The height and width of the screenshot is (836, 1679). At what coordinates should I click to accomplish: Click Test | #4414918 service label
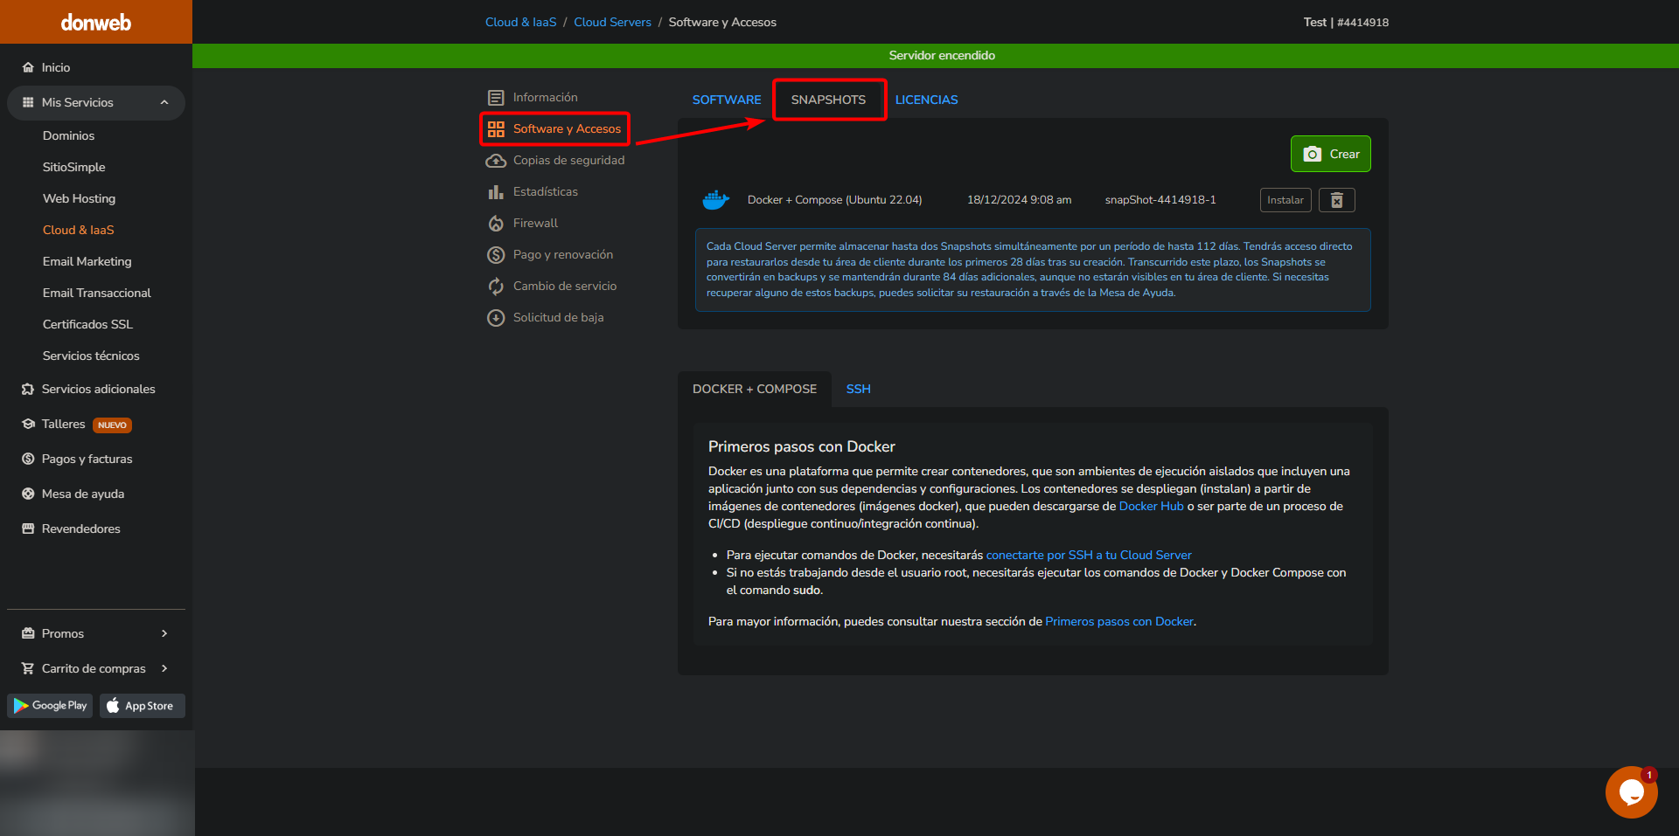click(1346, 22)
